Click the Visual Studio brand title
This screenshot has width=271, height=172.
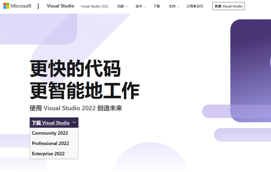[60, 6]
